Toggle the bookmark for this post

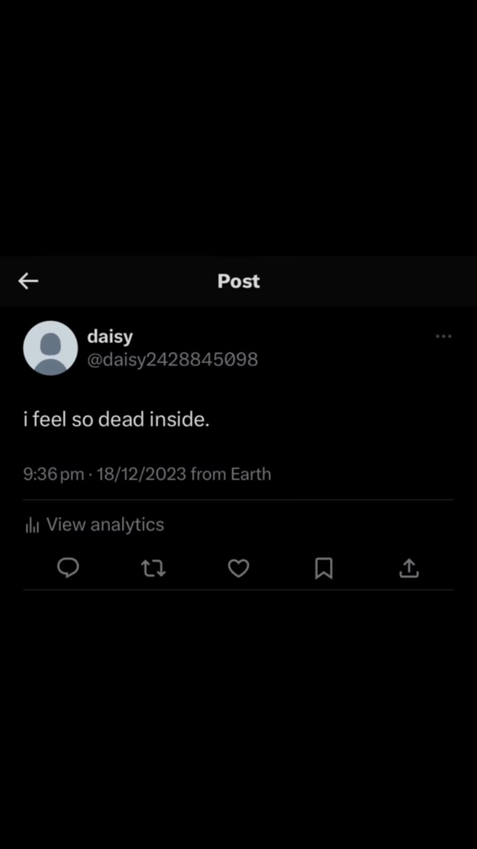[x=323, y=568]
